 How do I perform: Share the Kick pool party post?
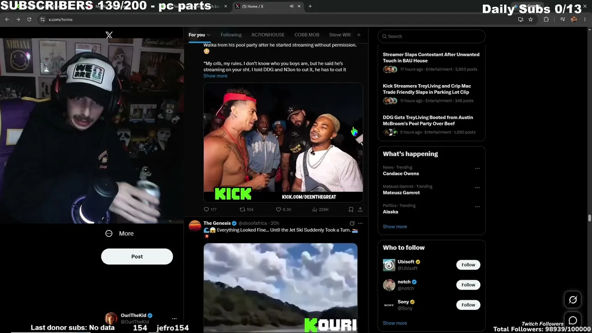click(x=360, y=210)
